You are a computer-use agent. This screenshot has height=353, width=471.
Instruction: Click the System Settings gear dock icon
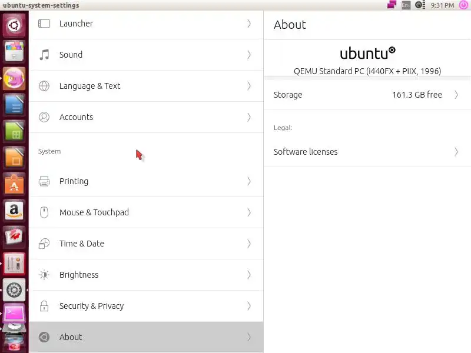tap(14, 289)
